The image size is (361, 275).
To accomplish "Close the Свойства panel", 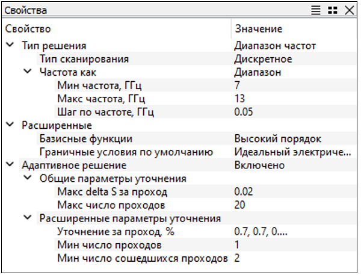I will (x=348, y=10).
